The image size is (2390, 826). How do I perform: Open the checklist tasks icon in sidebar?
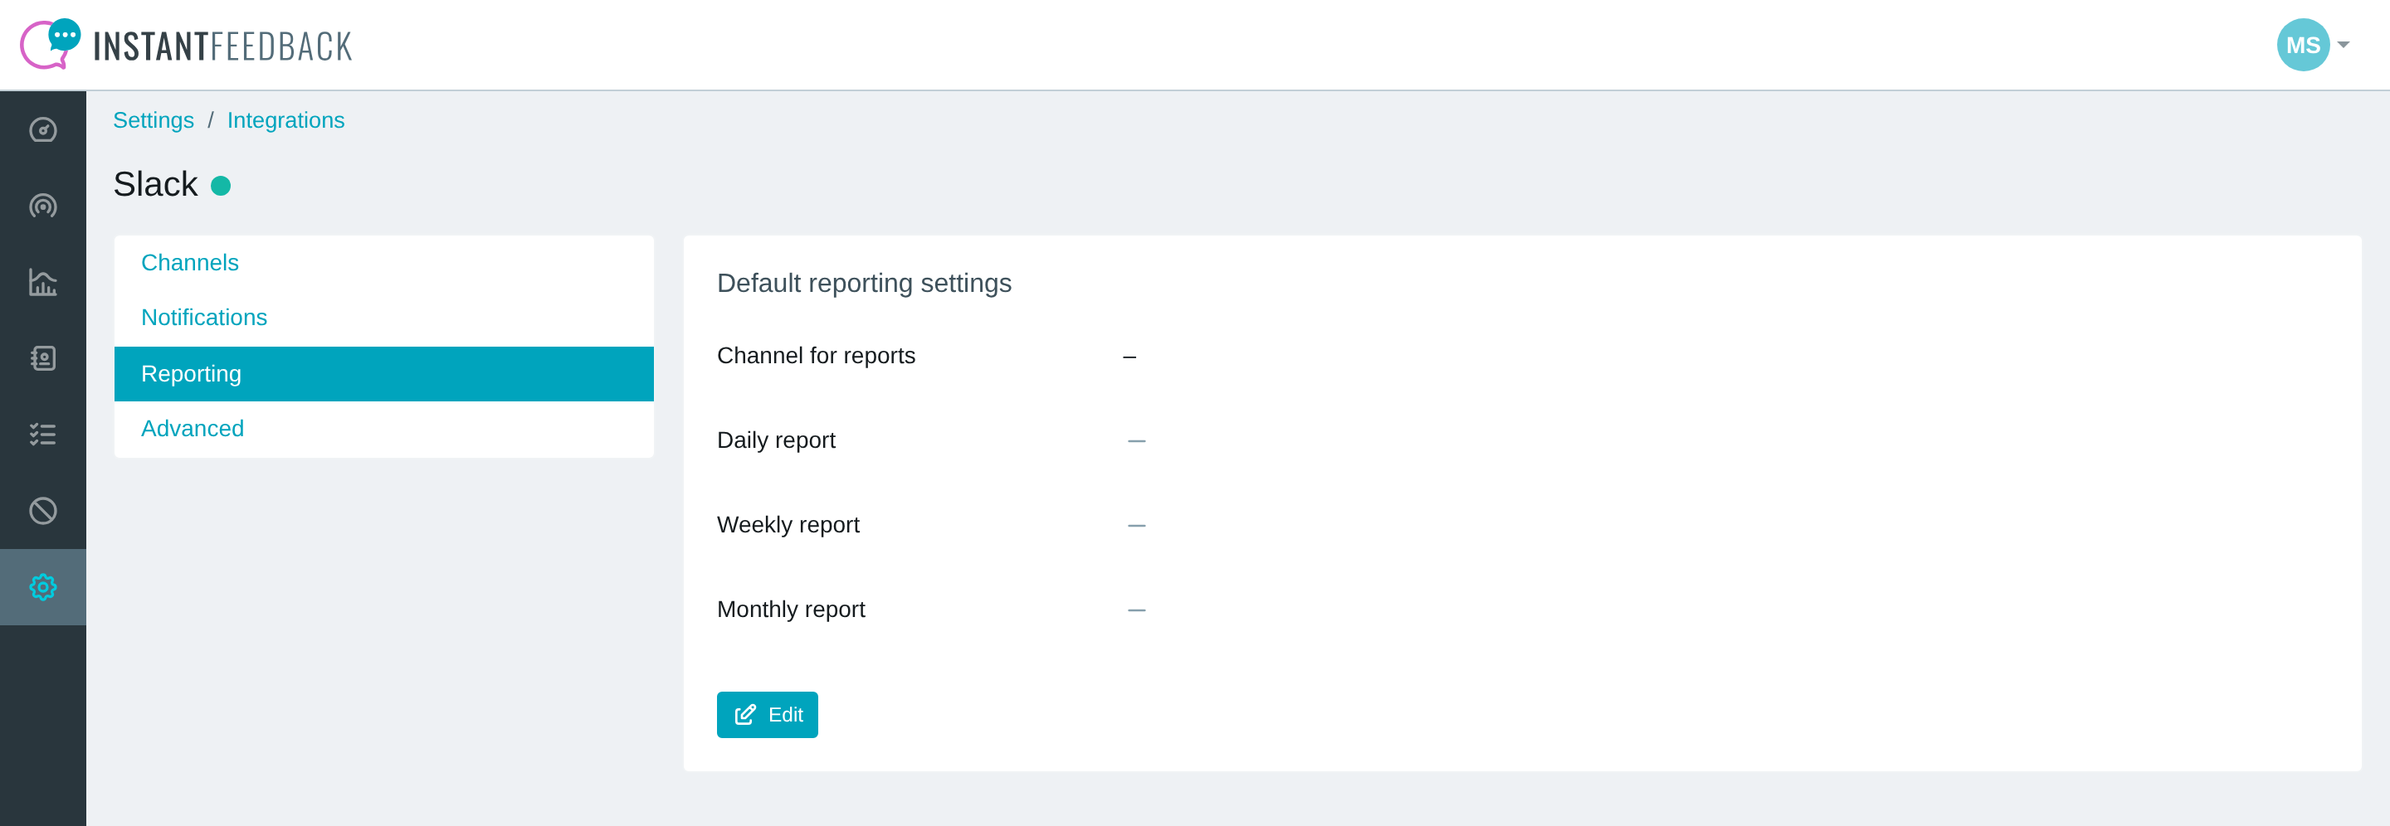tap(42, 434)
